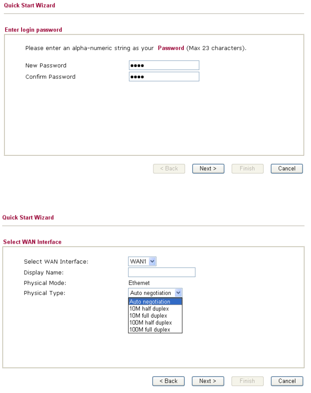Click the bold Password word in instructions
The image size is (311, 393).
click(171, 48)
